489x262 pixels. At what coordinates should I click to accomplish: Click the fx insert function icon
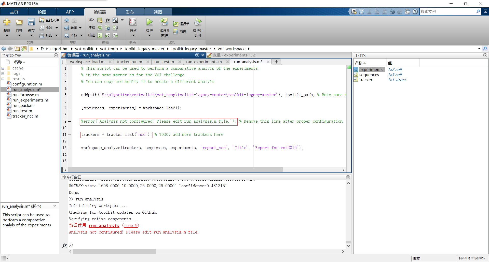[107, 20]
